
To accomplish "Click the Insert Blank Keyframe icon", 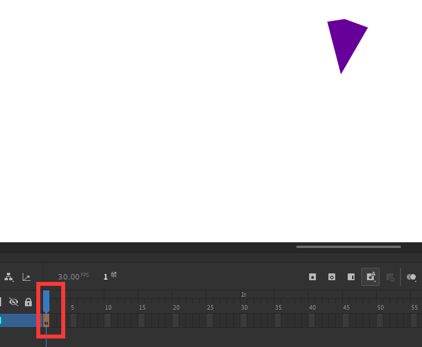I will (332, 277).
